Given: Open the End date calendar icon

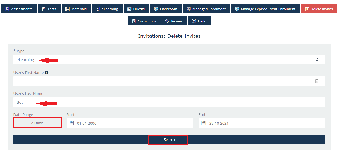Looking at the screenshot, I should pos(203,123).
